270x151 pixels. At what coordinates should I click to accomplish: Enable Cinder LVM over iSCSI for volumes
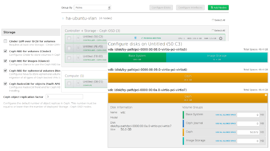click(5, 41)
